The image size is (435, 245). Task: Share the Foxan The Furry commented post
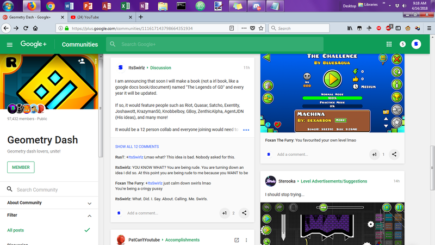[x=394, y=155]
